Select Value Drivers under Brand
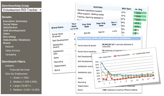 click(x=13, y=51)
